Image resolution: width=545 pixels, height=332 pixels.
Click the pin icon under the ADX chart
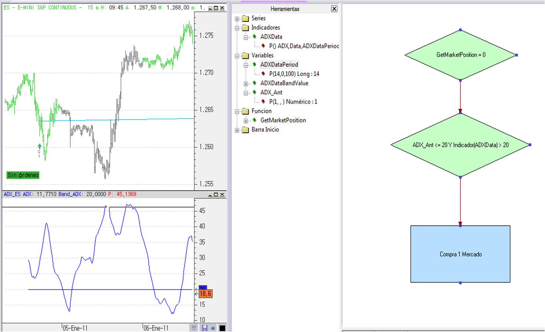213,328
